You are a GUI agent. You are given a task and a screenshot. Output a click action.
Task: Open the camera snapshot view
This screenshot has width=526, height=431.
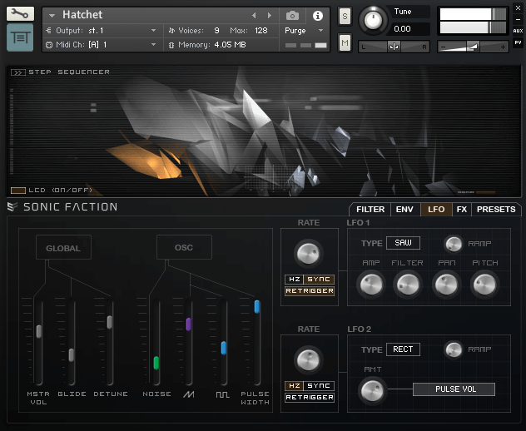(292, 16)
